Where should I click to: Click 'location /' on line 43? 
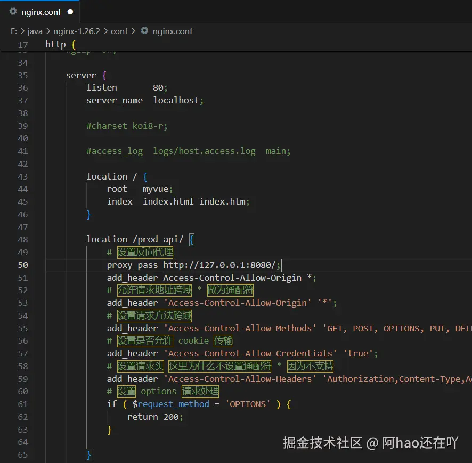coord(112,176)
